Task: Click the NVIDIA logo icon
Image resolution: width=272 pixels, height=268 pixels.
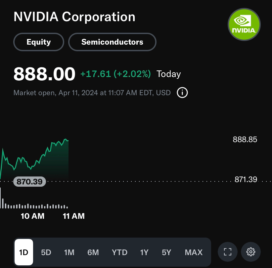Action: tap(244, 24)
